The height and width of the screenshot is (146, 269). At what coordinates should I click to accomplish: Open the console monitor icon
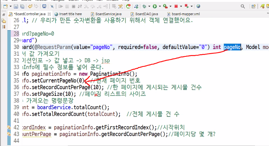coord(44,6)
